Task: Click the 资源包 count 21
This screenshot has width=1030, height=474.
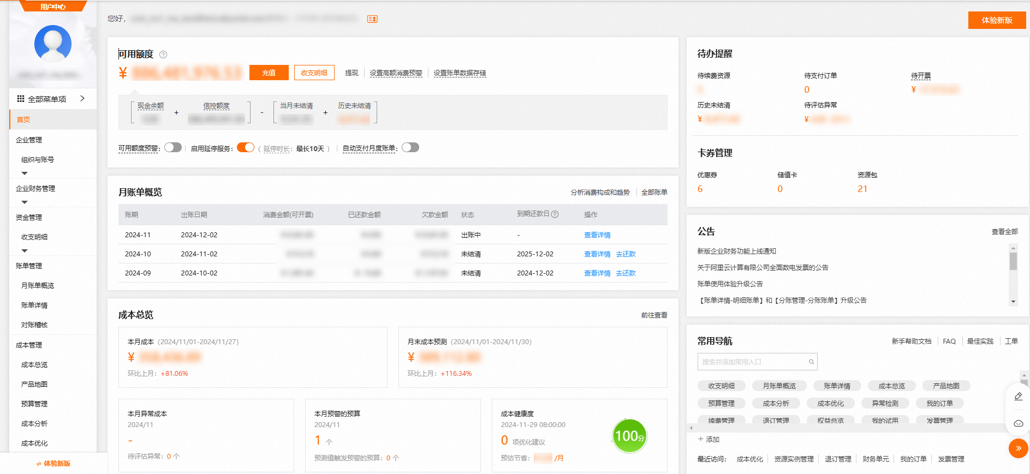Action: (862, 189)
